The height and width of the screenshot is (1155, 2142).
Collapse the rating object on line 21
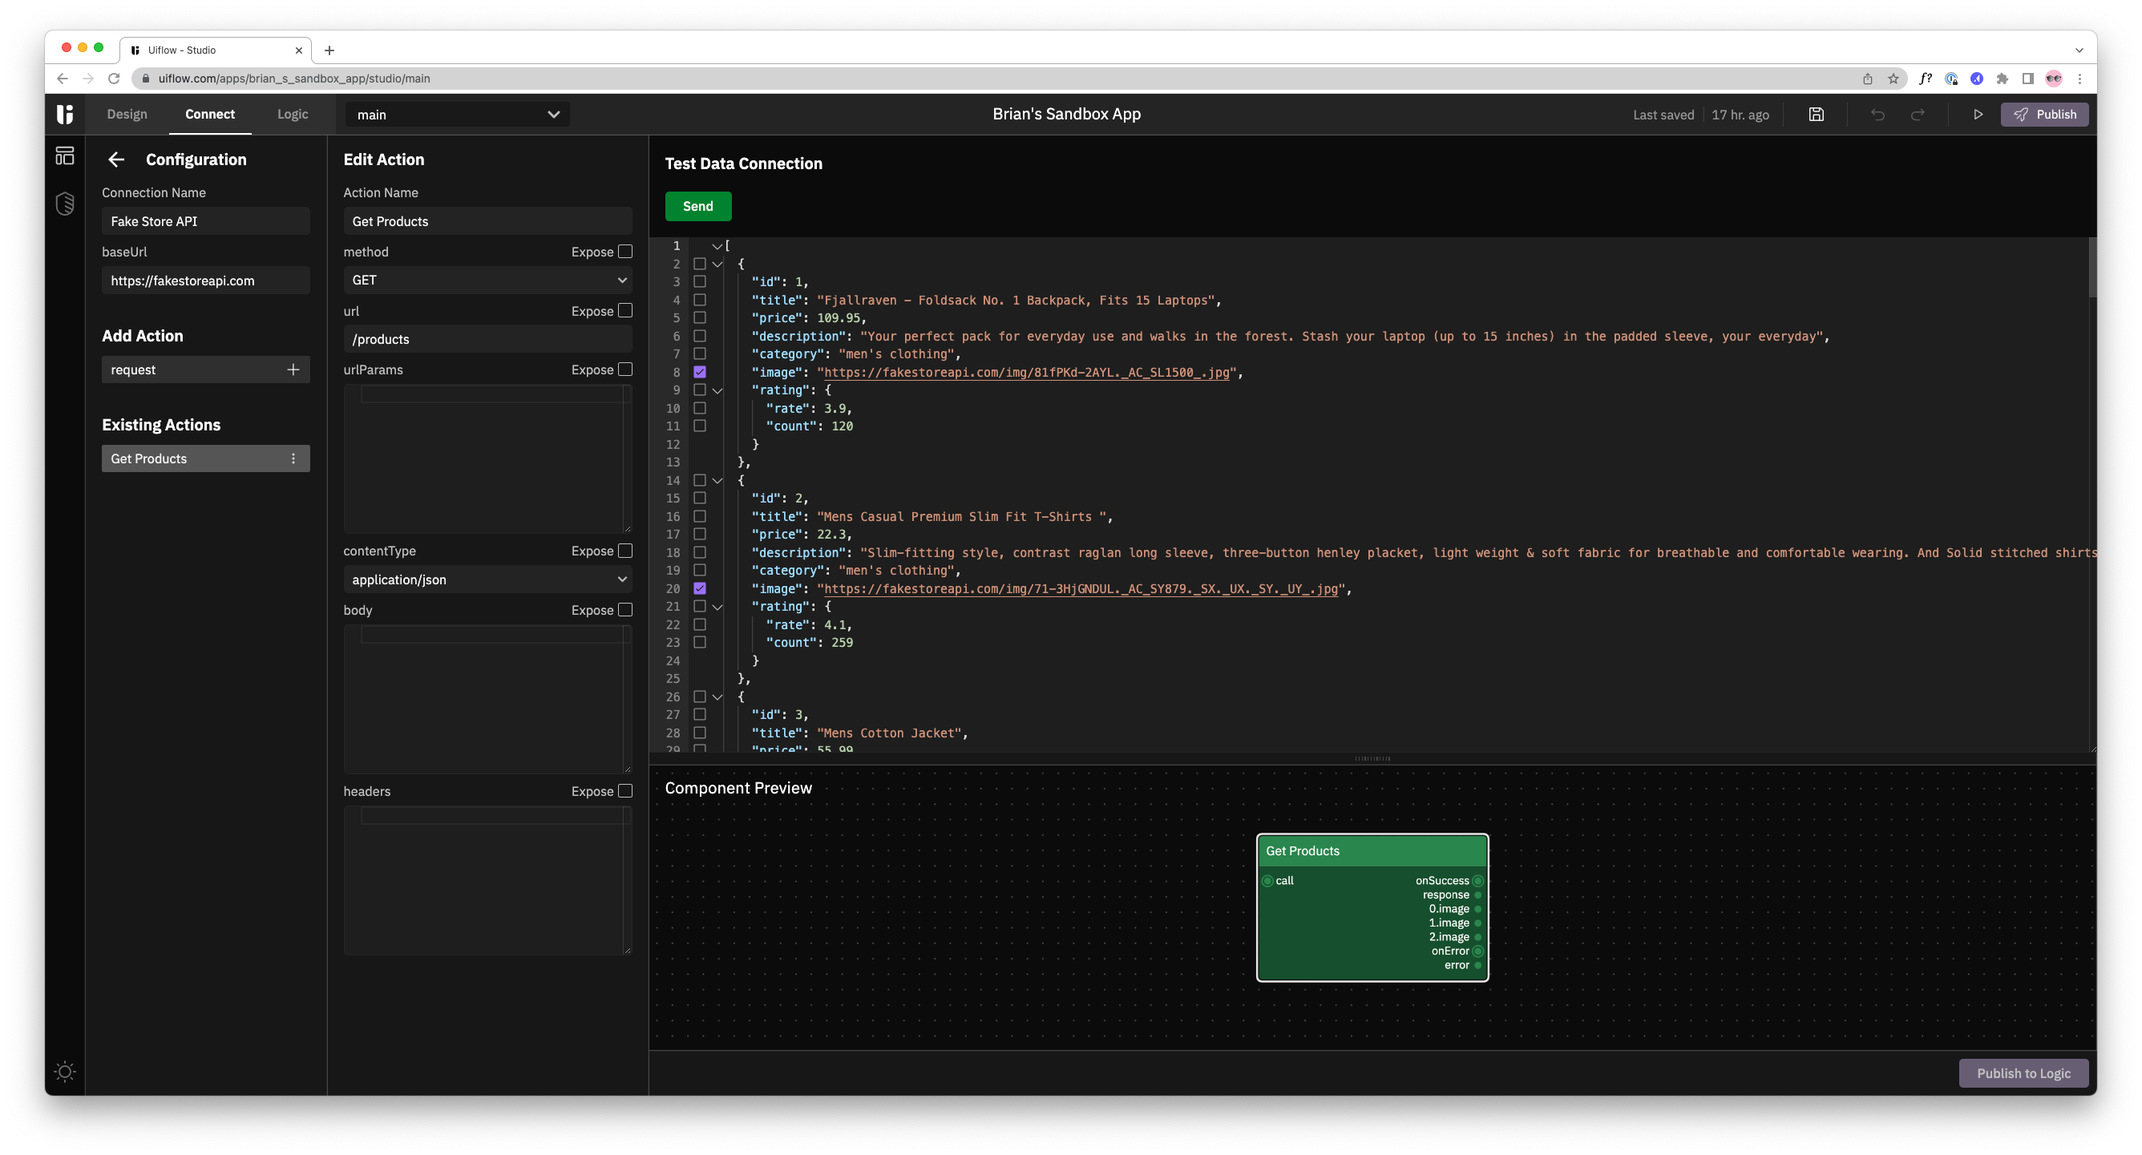coord(717,607)
